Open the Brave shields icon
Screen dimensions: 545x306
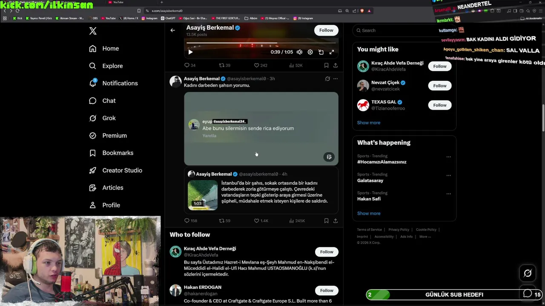click(x=362, y=11)
